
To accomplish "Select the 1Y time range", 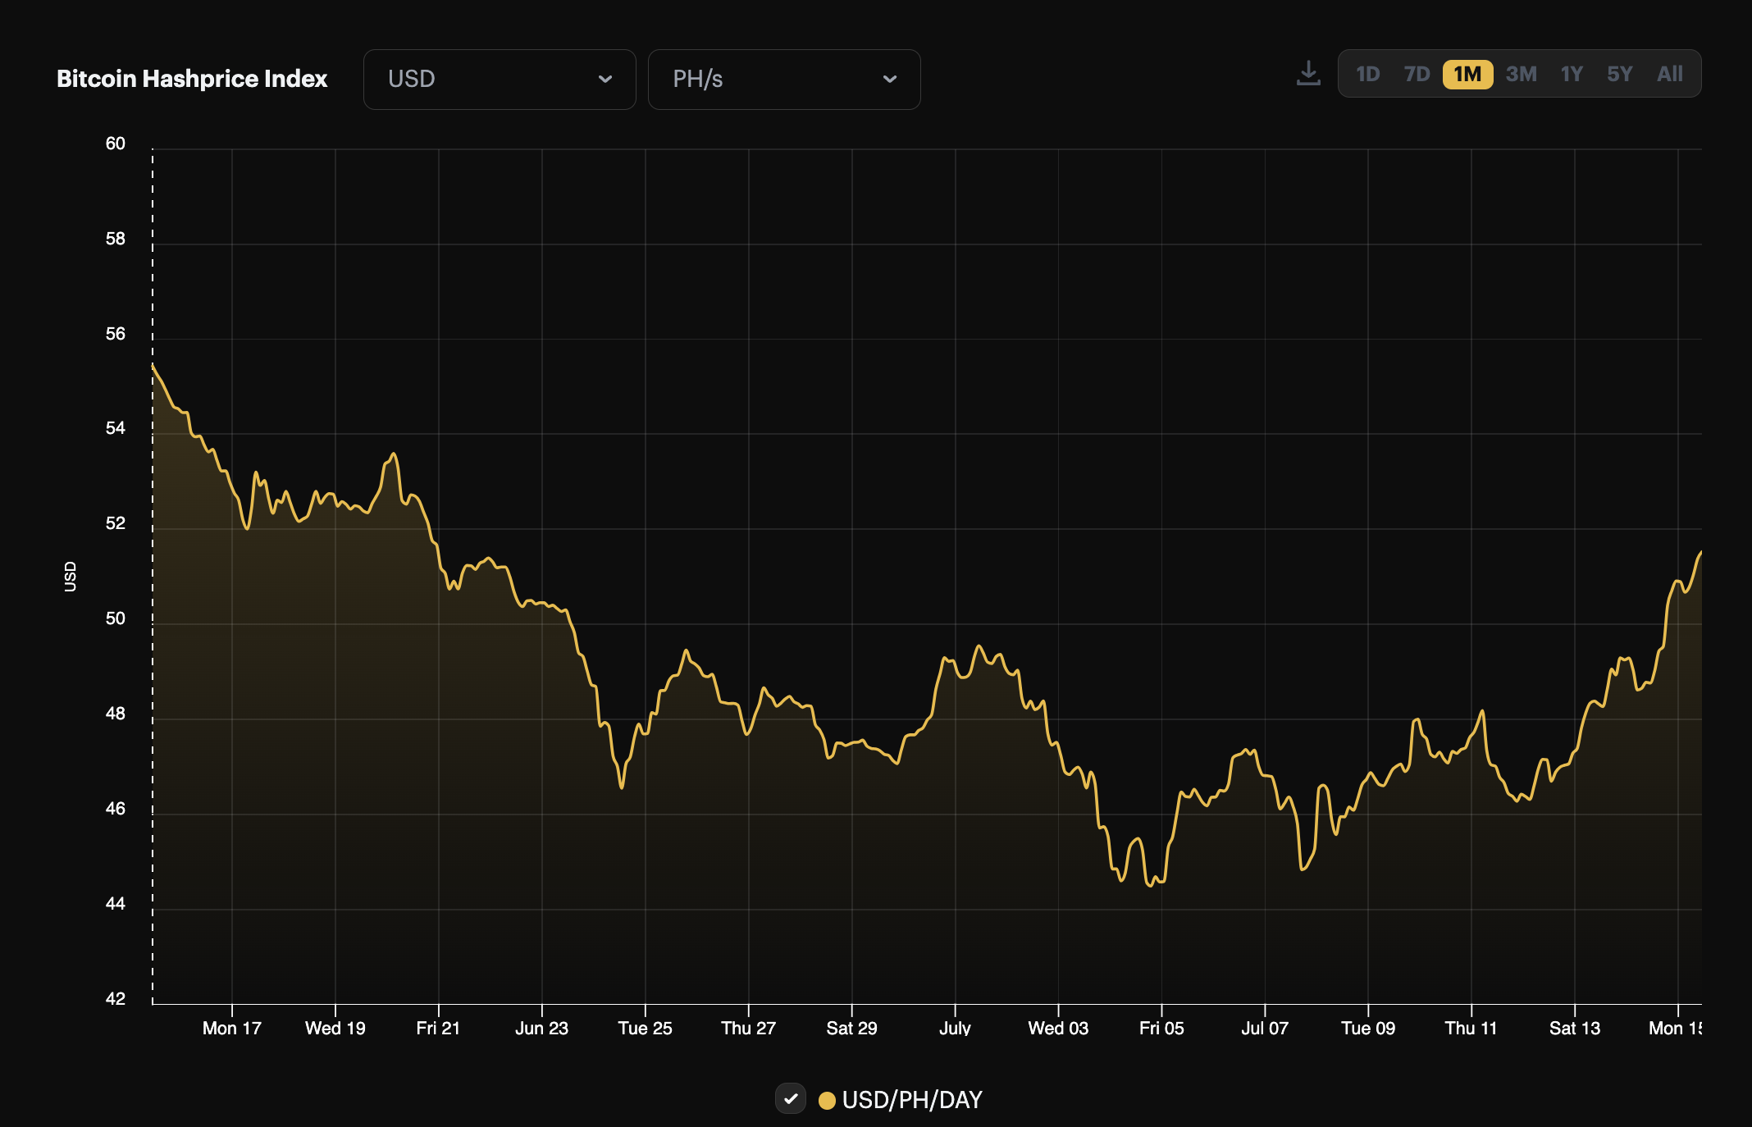I will (1572, 75).
